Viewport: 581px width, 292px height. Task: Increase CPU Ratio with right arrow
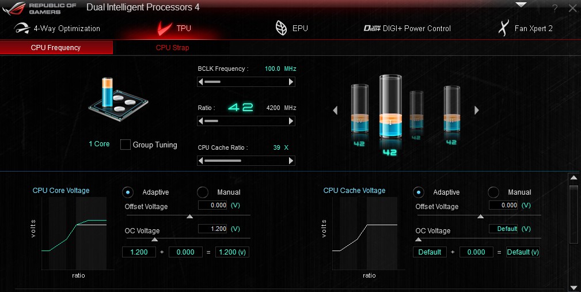tap(291, 121)
